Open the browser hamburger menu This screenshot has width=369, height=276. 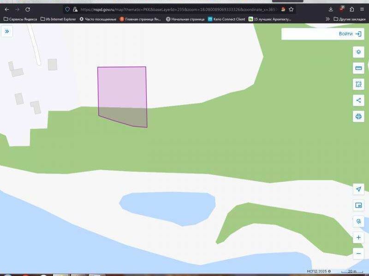tap(362, 9)
